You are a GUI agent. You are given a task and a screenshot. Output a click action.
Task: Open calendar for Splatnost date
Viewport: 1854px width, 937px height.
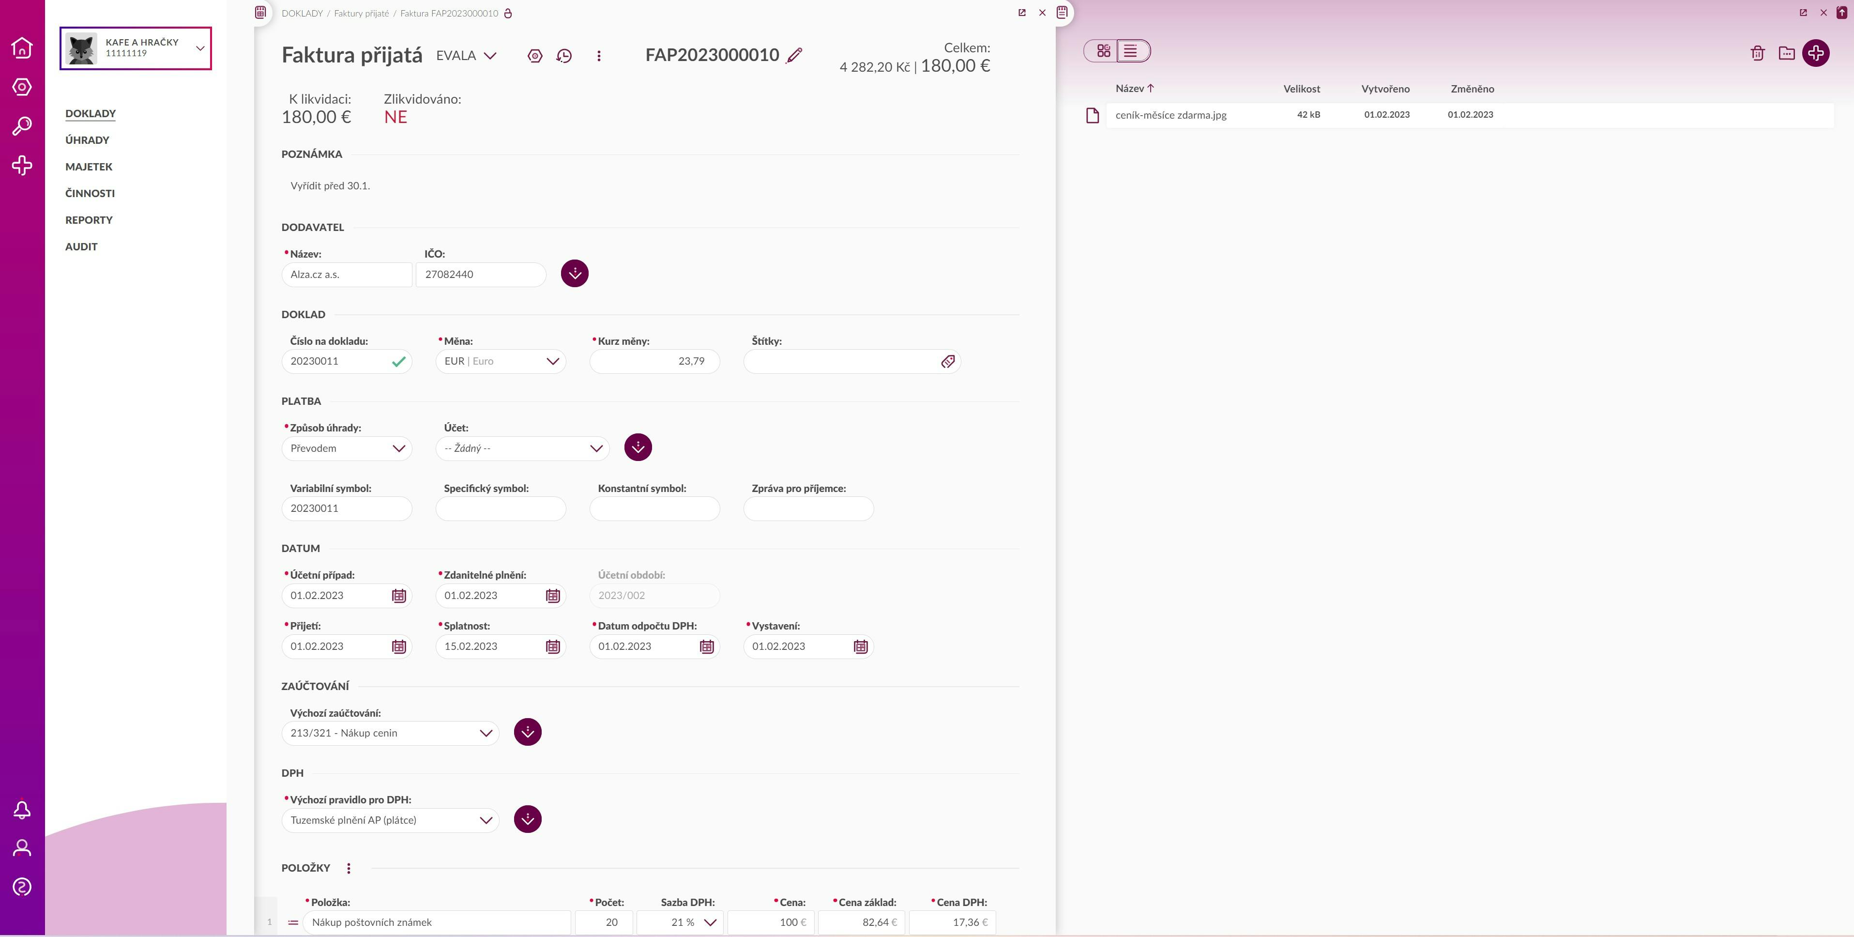(553, 647)
